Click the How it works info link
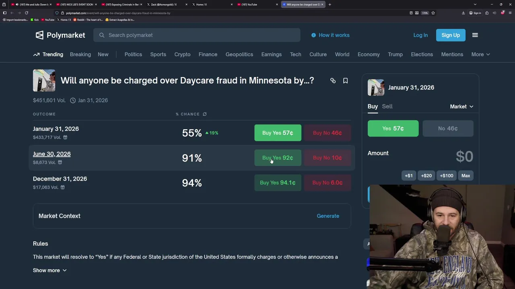515x289 pixels. 330,35
